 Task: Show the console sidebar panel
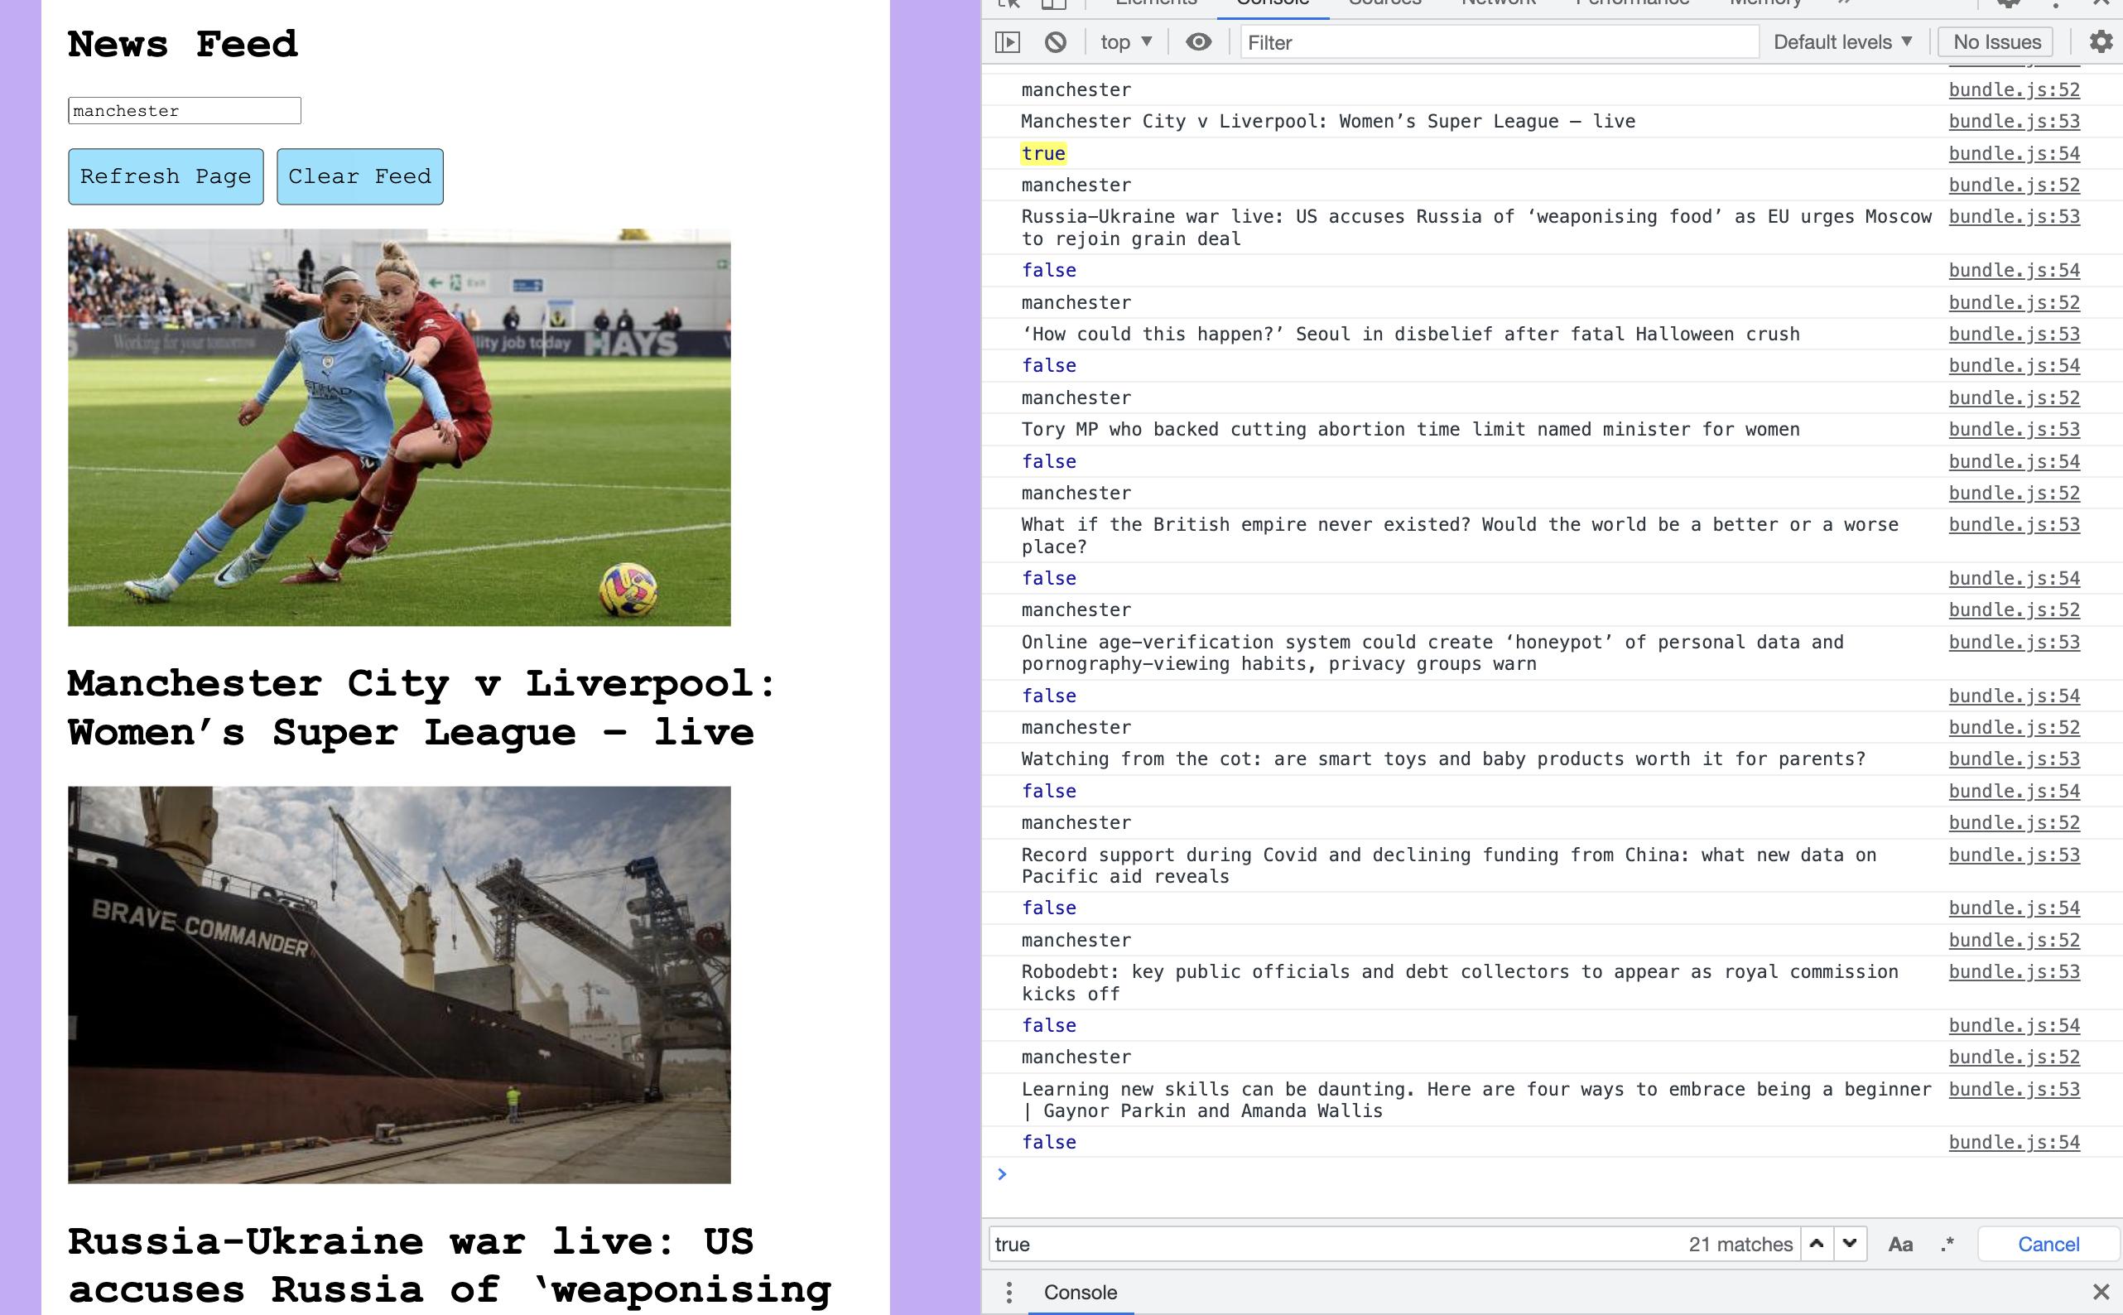(x=1008, y=41)
